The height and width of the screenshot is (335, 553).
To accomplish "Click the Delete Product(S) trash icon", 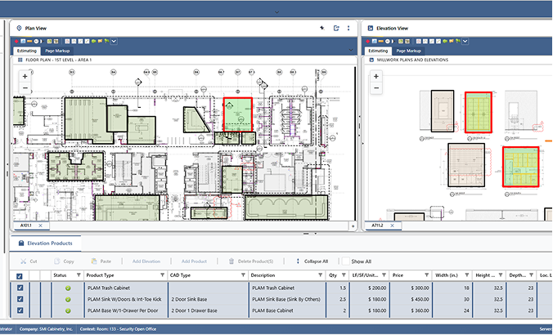I will coord(232,261).
